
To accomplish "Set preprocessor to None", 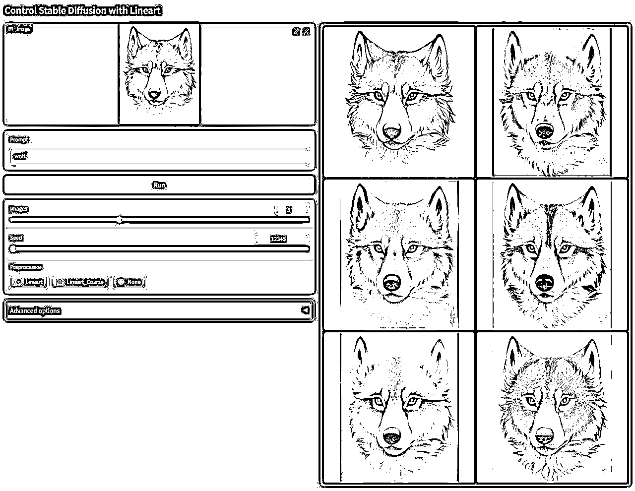I will pos(121,282).
